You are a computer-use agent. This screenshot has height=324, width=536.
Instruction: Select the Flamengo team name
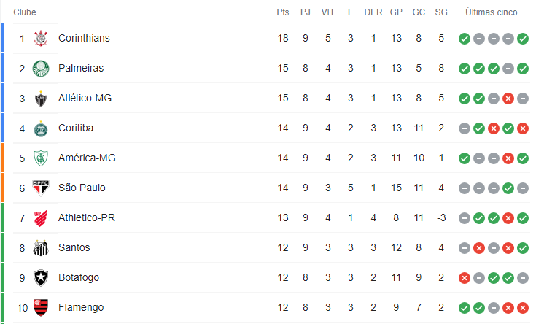click(x=81, y=307)
